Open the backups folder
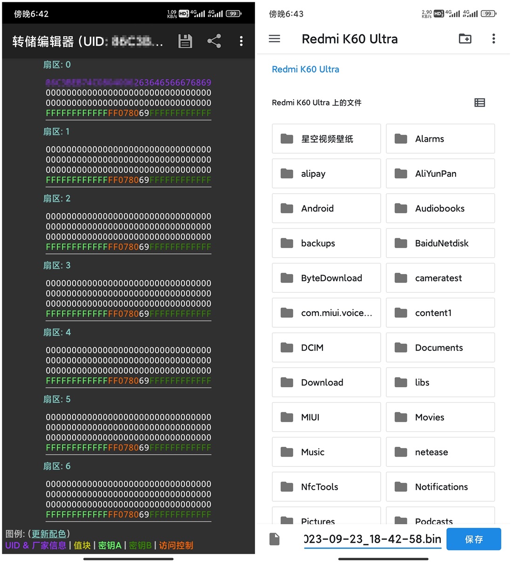512x566 pixels. pos(326,243)
